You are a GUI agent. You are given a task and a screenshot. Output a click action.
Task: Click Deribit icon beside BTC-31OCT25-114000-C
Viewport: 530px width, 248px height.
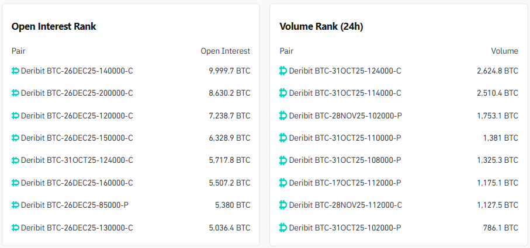coord(283,93)
